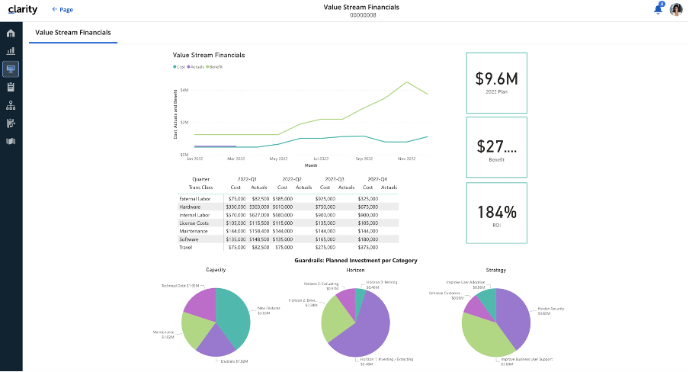Click the Clarity logo

[x=23, y=9]
